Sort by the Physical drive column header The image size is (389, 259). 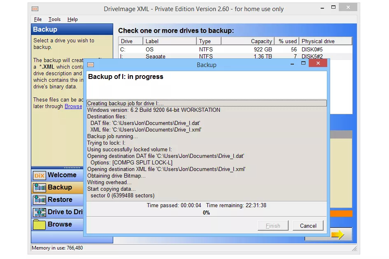pos(326,41)
